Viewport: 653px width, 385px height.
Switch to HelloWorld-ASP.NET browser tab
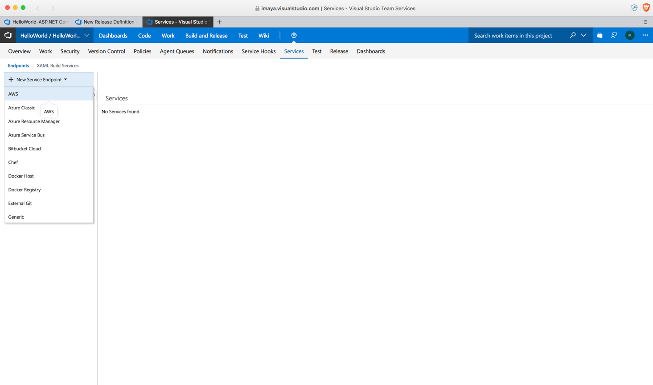click(x=36, y=22)
